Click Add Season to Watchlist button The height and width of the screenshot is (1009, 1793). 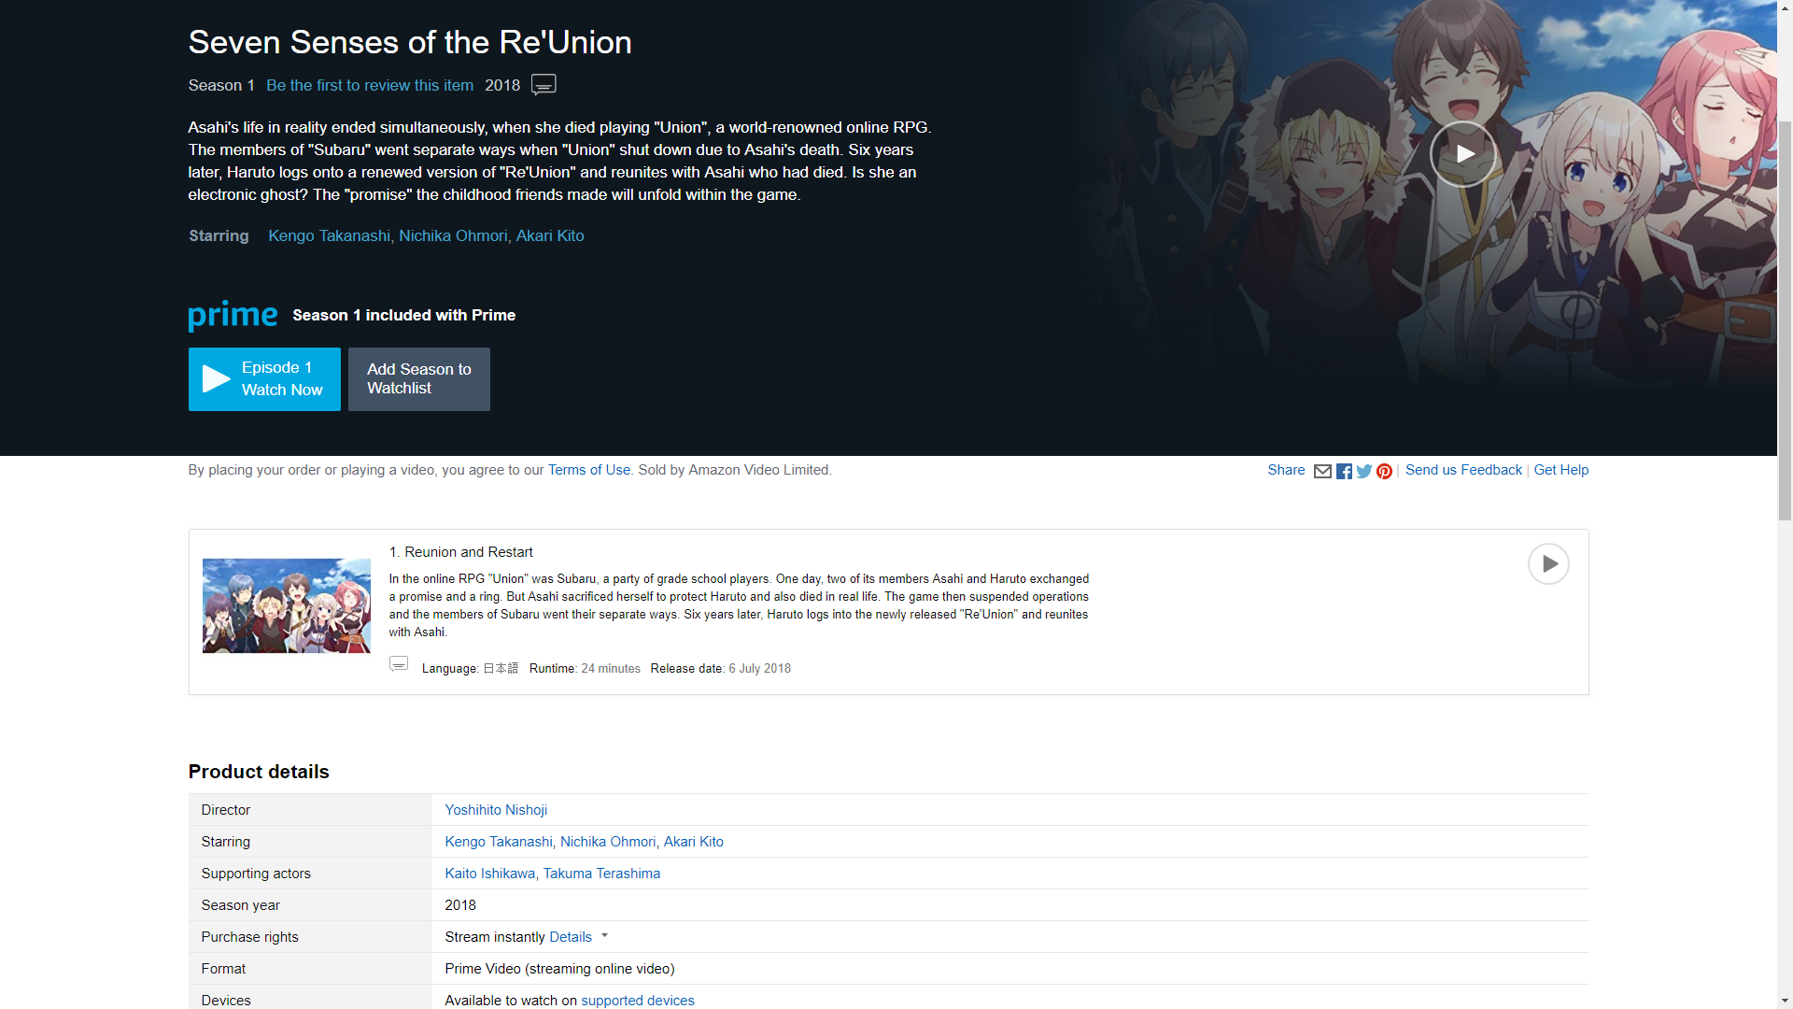click(420, 379)
